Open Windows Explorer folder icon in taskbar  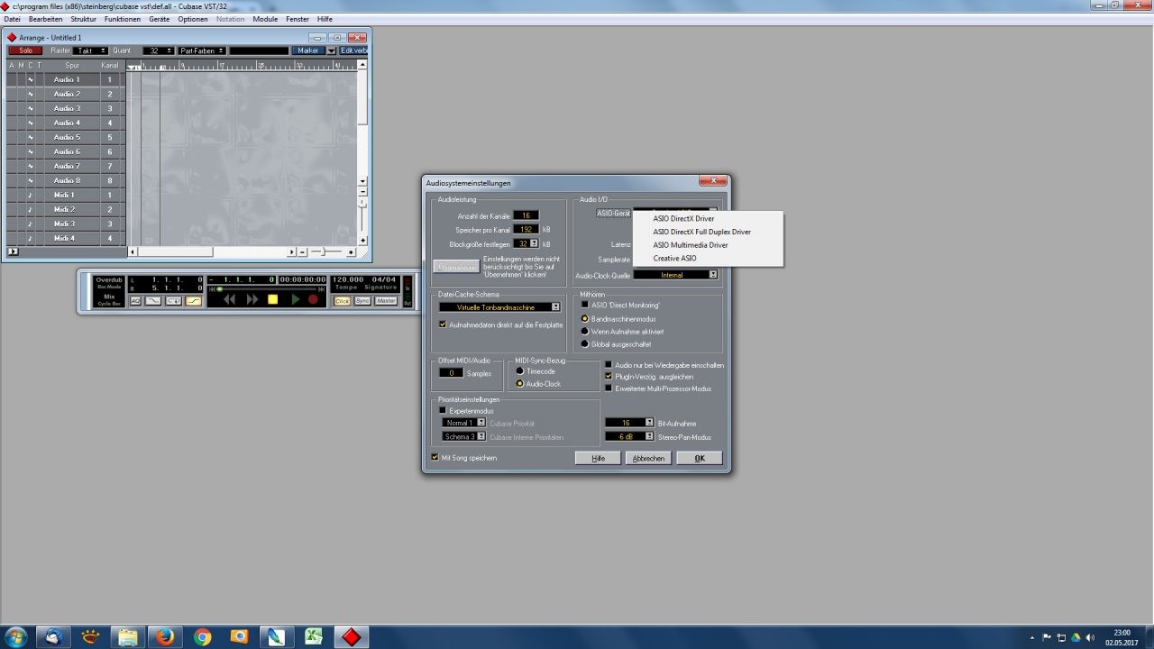point(127,636)
